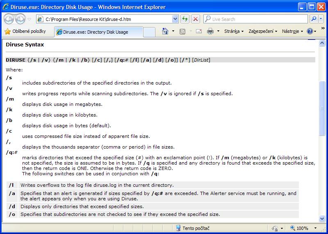Click the Internet Explorer icon in title bar
328x234 pixels.
(x=6, y=7)
